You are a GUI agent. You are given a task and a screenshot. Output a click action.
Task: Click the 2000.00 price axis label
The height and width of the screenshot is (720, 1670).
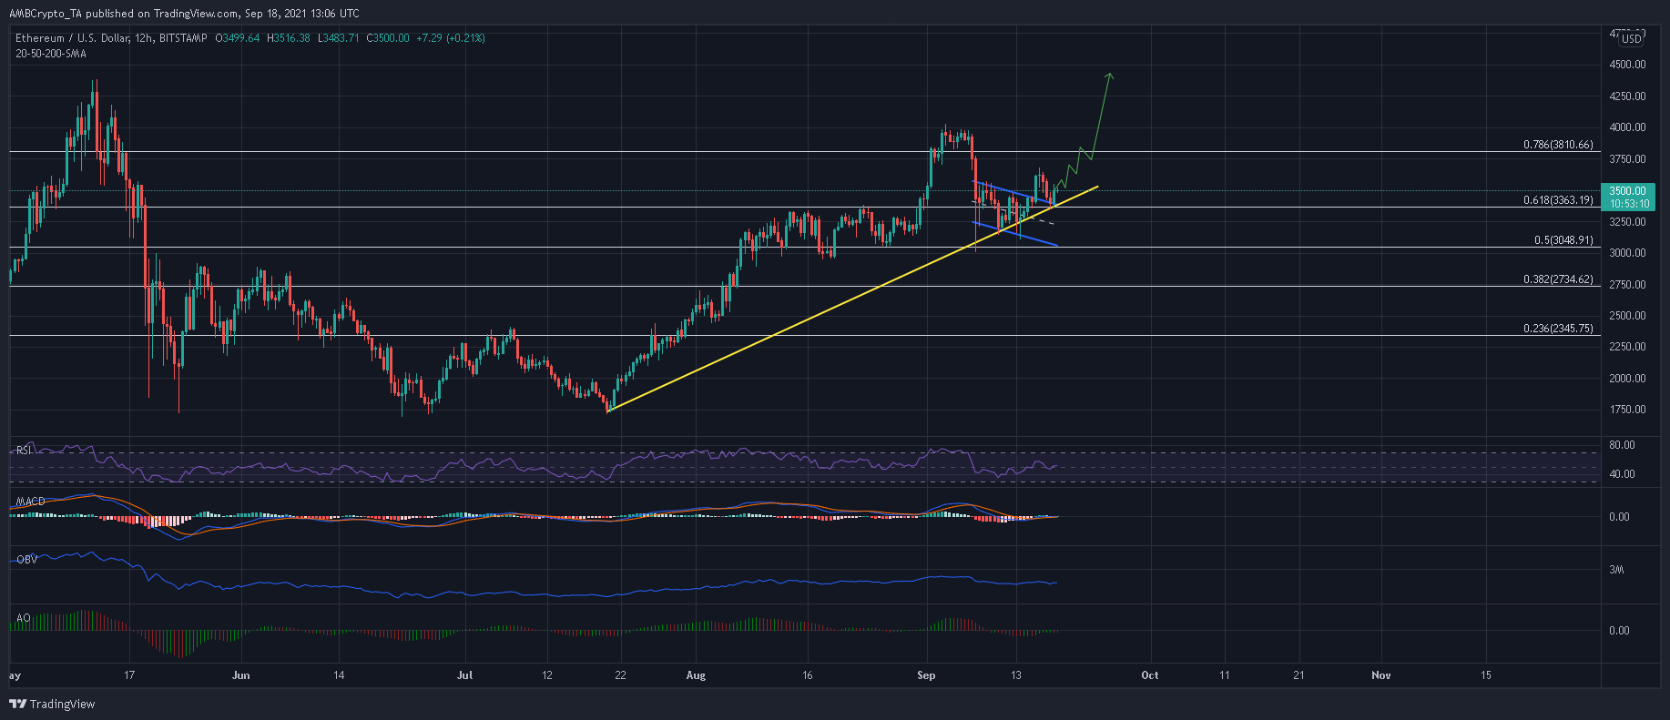pos(1627,379)
